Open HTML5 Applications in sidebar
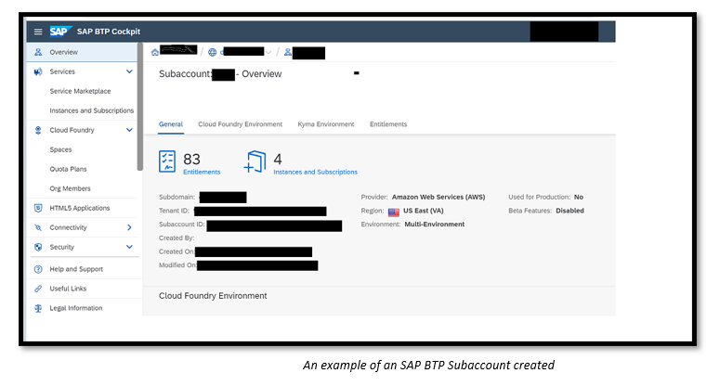 pos(82,208)
